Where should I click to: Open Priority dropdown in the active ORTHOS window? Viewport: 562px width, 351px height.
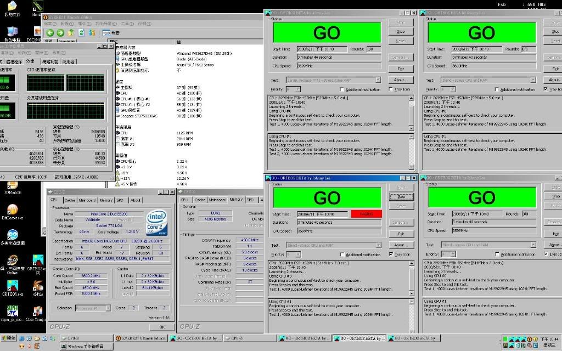click(298, 254)
